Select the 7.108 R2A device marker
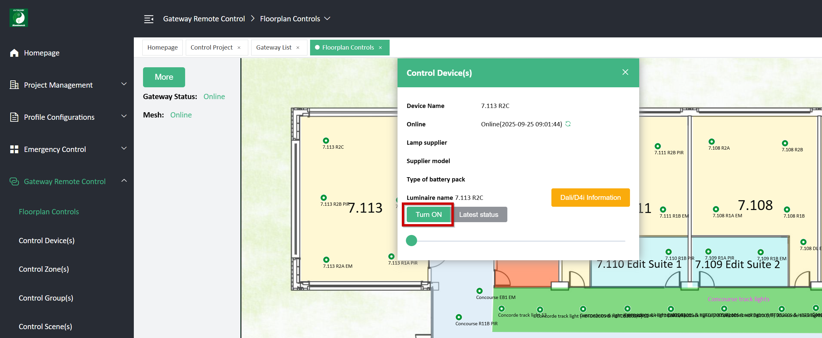Viewport: 822px width, 338px height. click(x=712, y=142)
